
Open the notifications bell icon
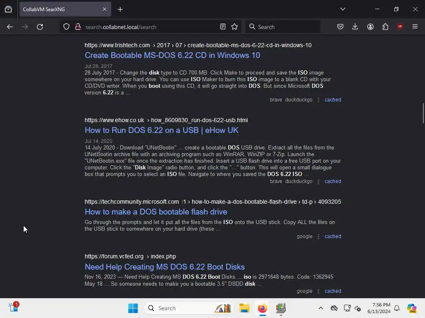coord(397,308)
